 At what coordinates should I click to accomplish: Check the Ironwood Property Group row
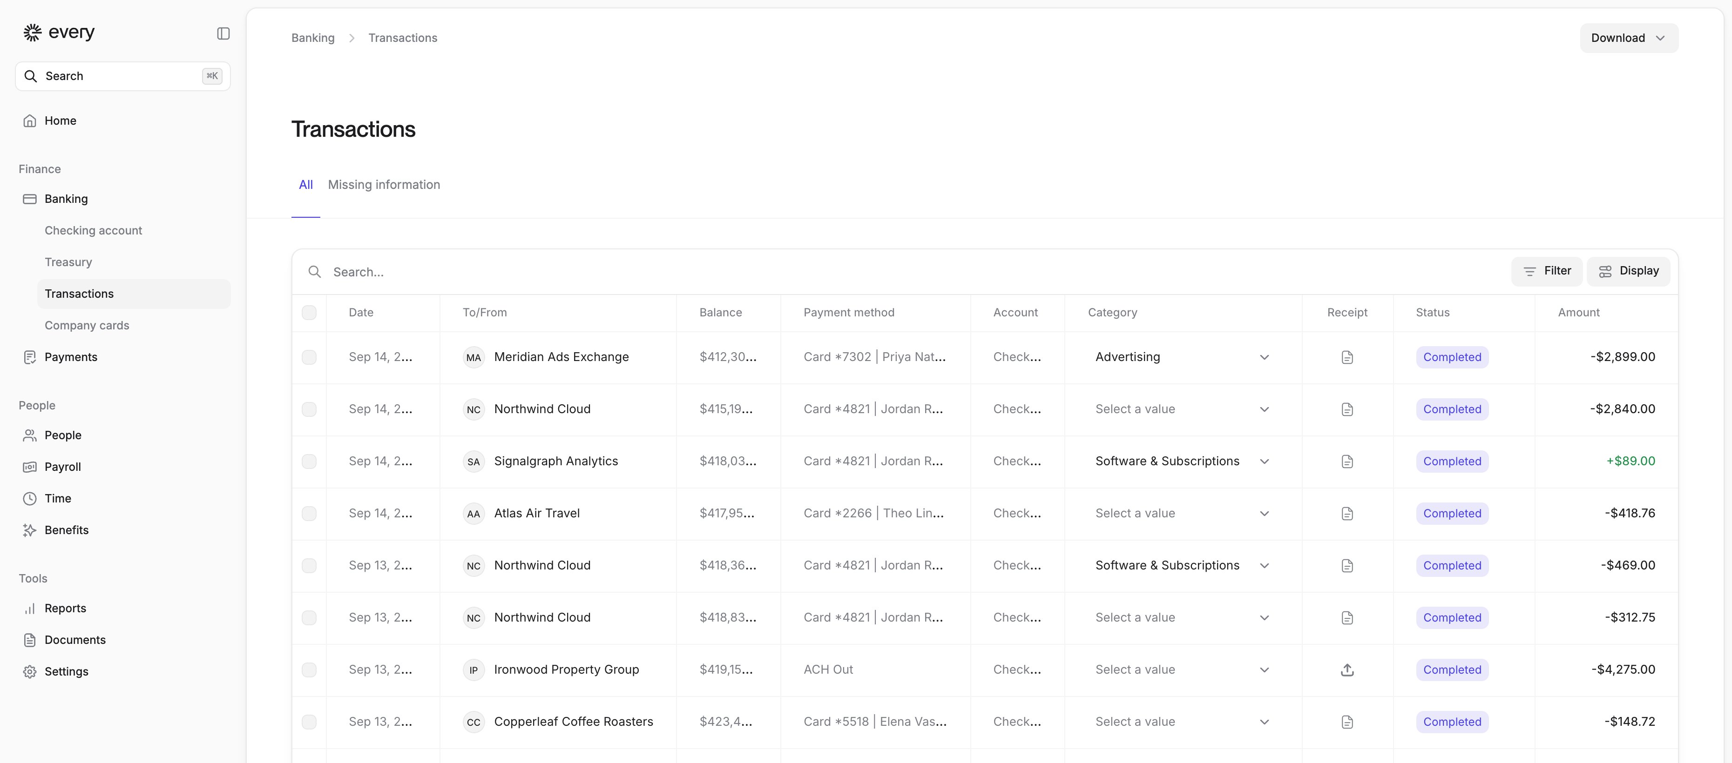[x=309, y=669]
